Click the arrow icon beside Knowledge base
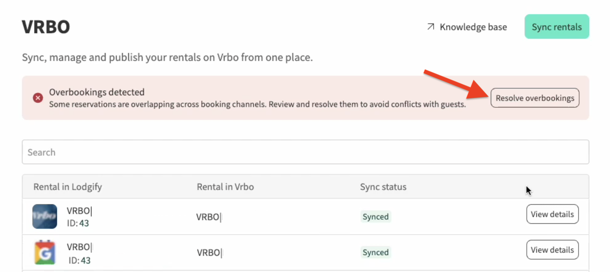The height and width of the screenshot is (272, 610). (431, 27)
